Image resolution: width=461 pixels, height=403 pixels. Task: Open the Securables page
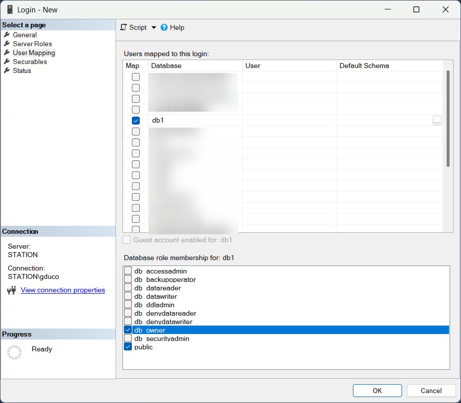coord(30,62)
